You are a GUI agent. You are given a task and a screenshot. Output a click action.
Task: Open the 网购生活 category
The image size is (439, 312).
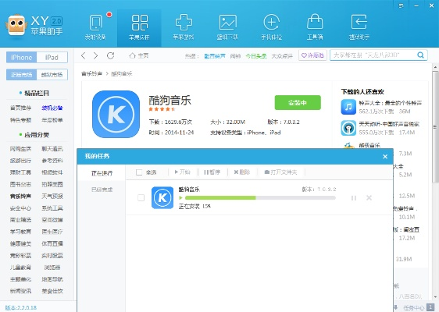21,149
